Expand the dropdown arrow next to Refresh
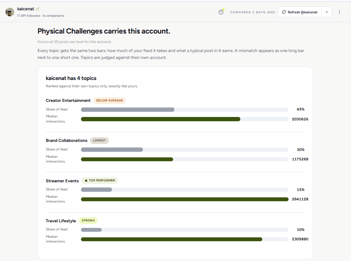The height and width of the screenshot is (261, 351). pos(326,12)
